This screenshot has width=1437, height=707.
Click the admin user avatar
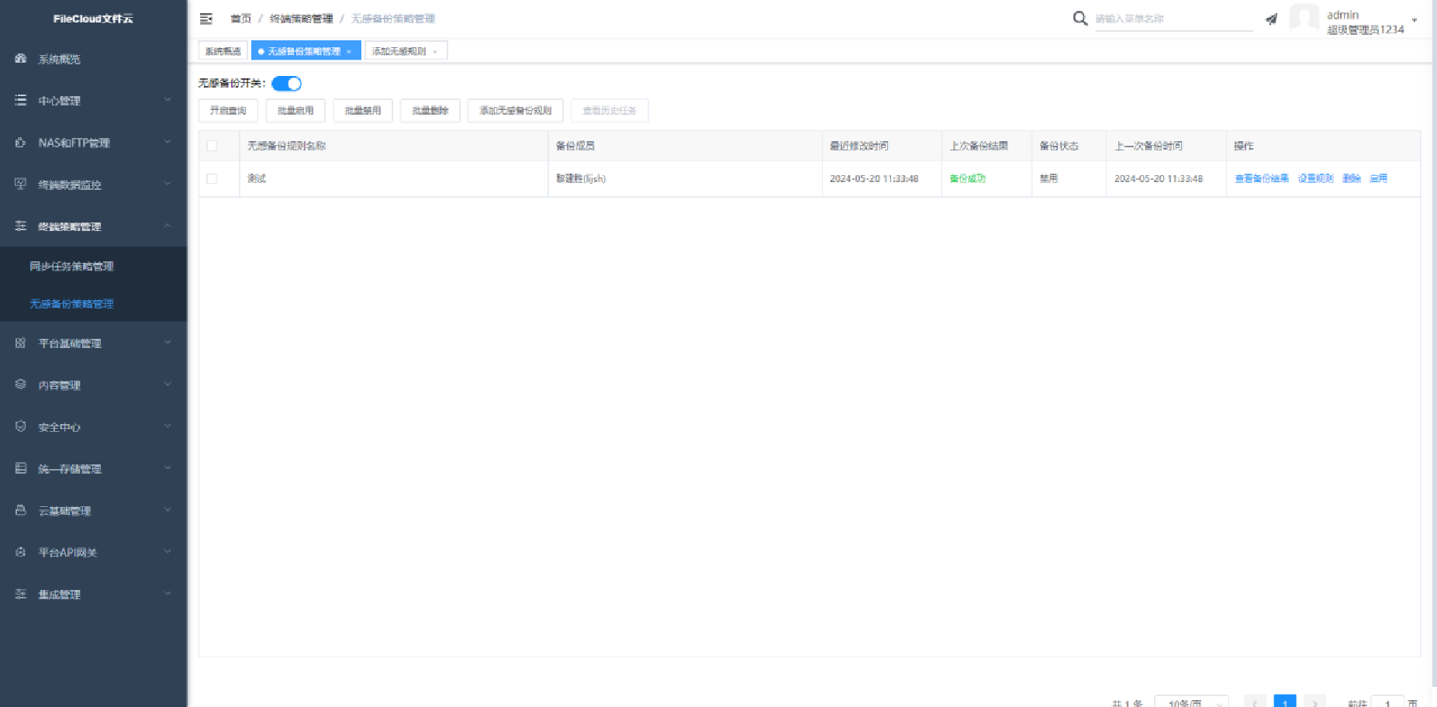[1304, 19]
